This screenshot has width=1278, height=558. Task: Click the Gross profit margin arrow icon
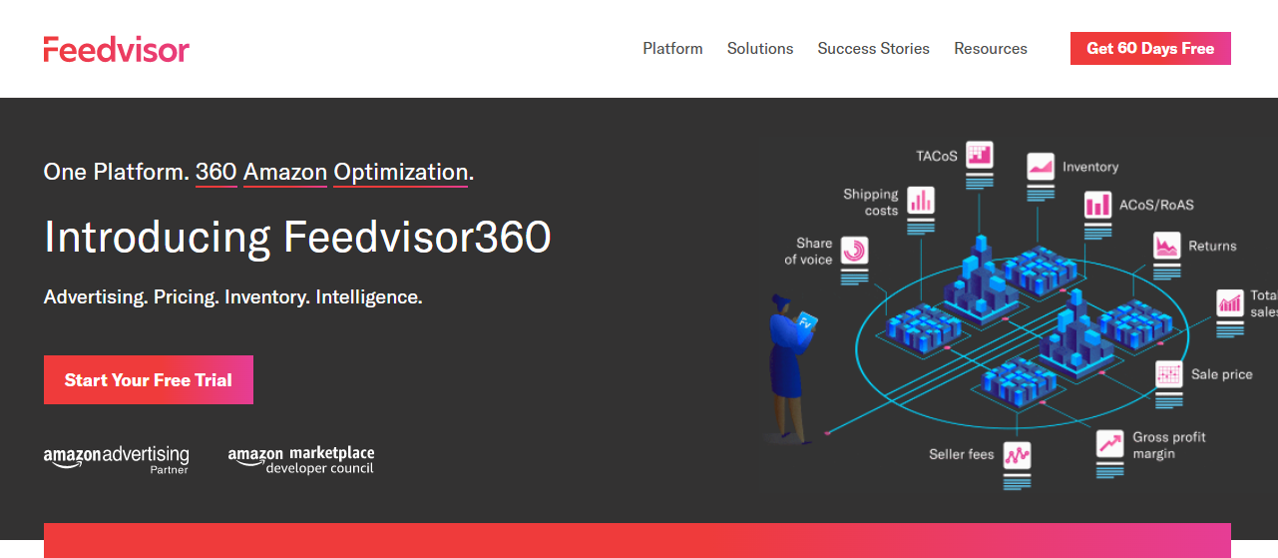click(1109, 444)
